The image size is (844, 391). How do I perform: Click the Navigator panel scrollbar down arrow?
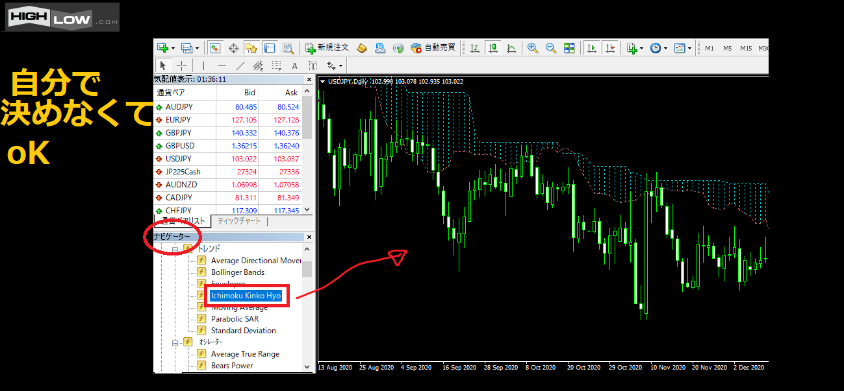click(307, 367)
